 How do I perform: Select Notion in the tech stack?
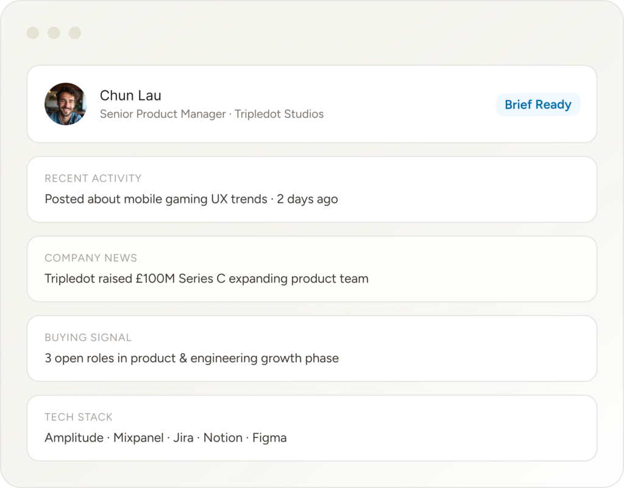pyautogui.click(x=222, y=438)
